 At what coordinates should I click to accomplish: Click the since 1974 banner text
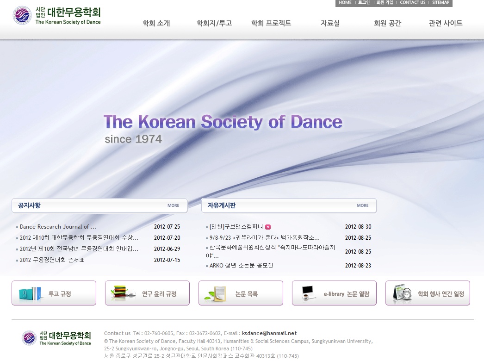(133, 139)
